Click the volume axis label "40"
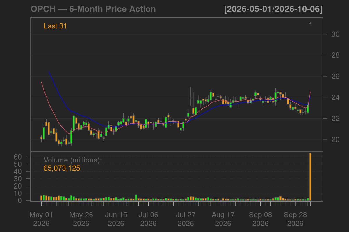Screen dimensions: 349x232 click(18, 171)
